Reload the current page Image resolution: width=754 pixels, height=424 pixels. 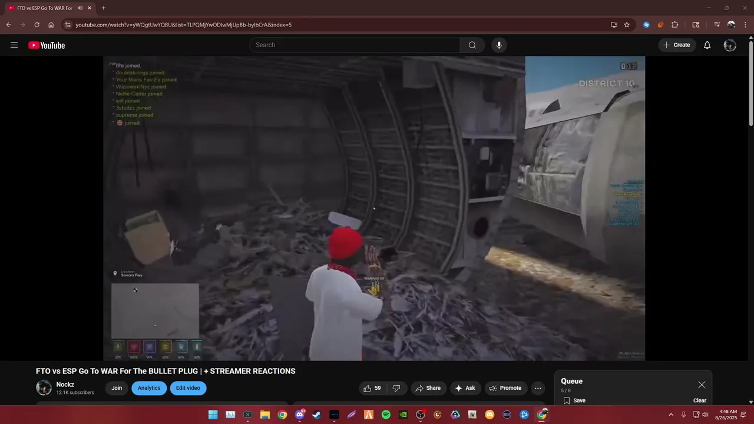pos(37,25)
